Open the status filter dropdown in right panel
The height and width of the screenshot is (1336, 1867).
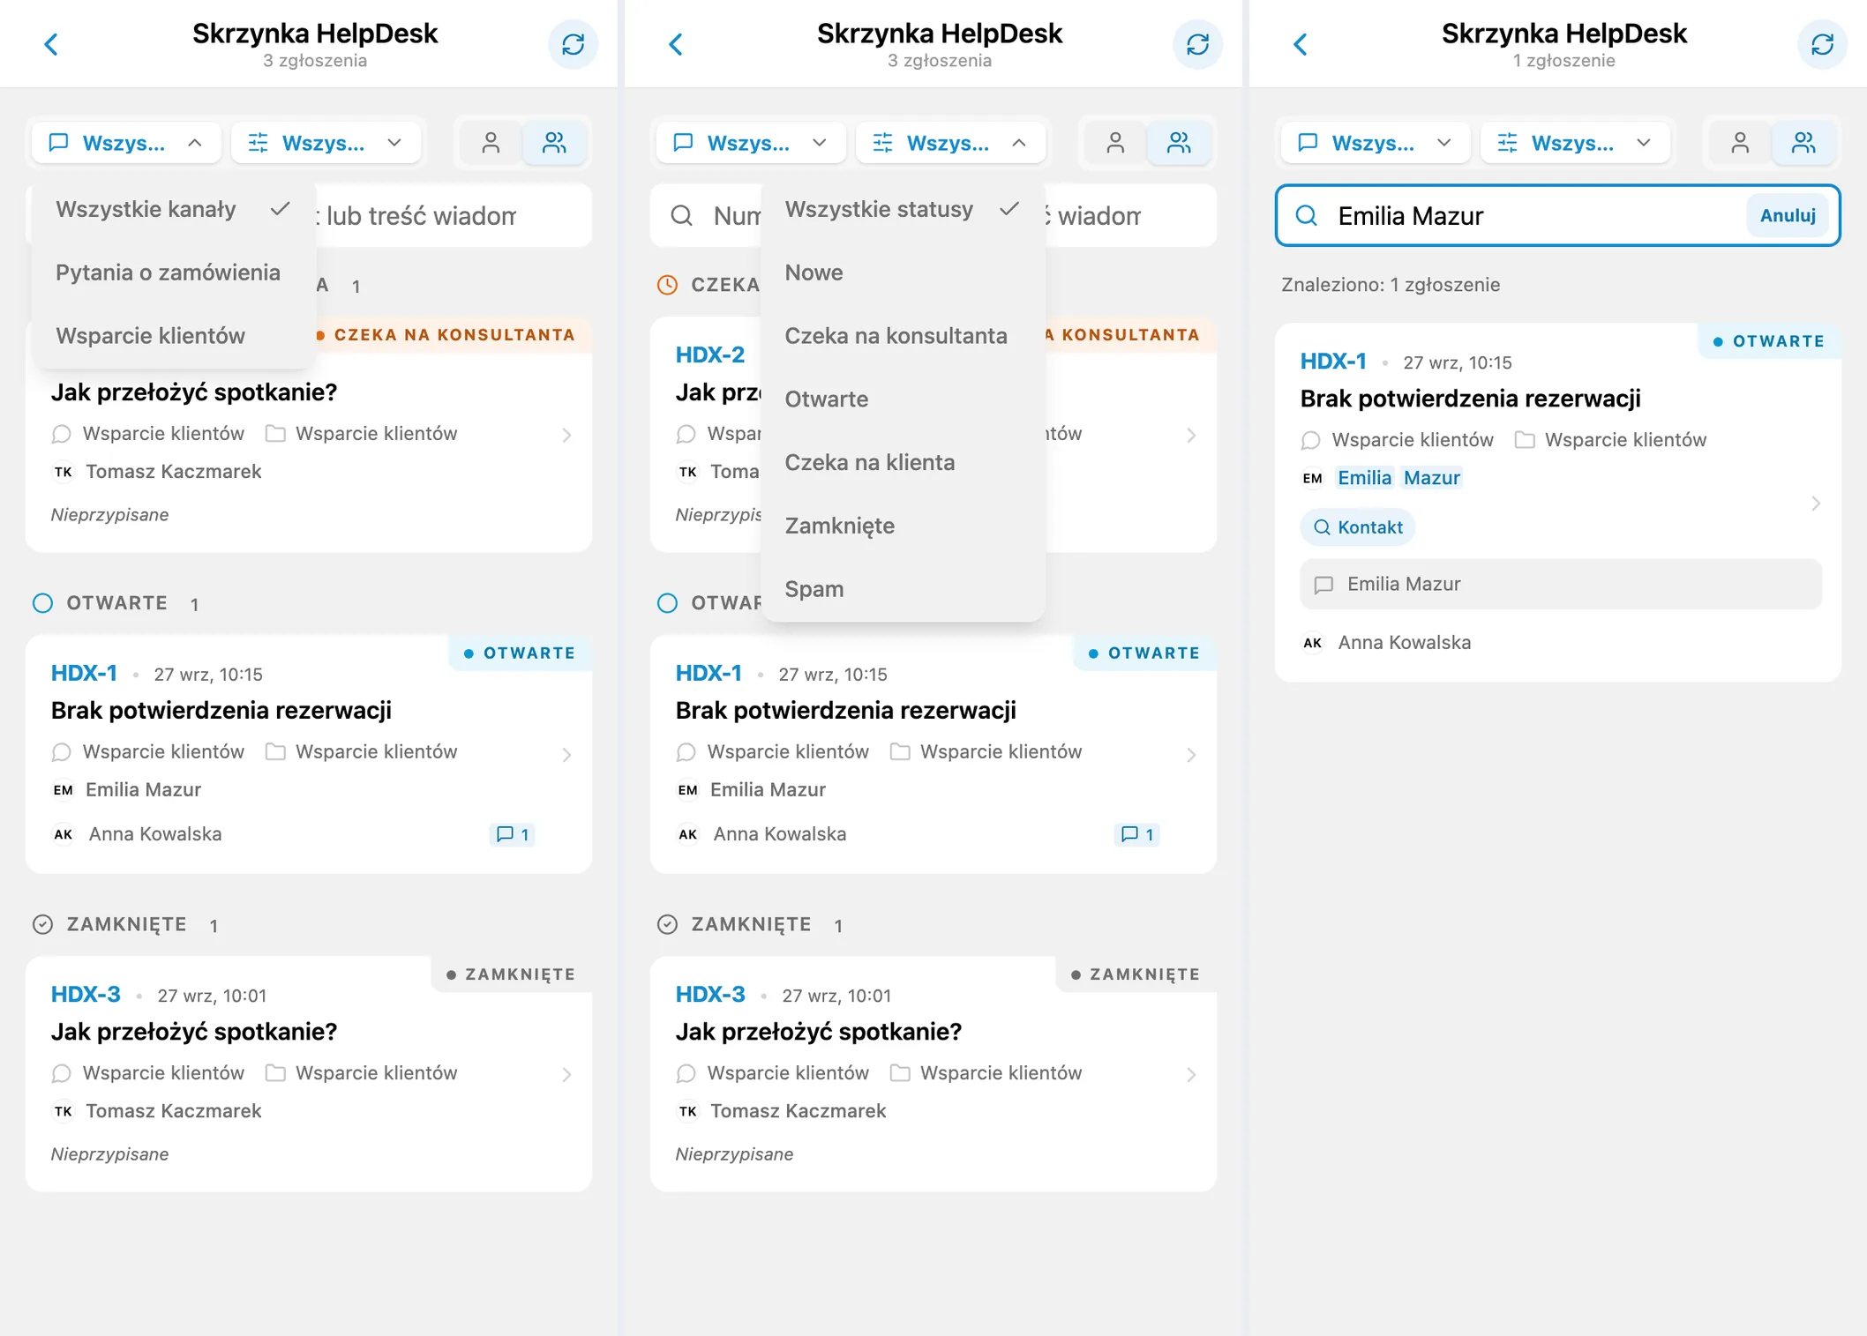click(1575, 143)
